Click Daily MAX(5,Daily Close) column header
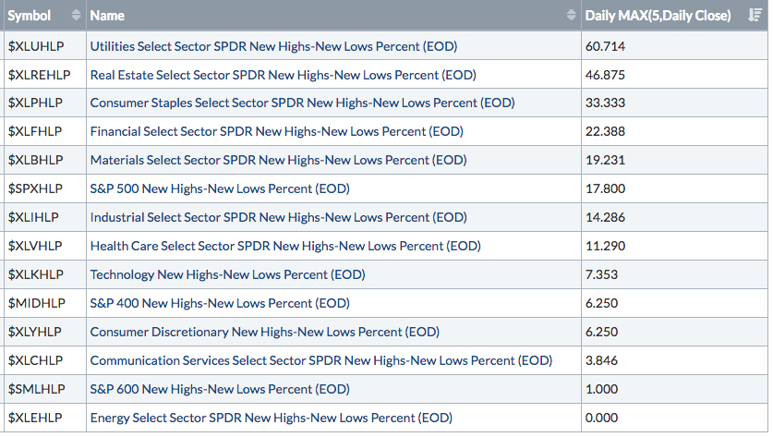The height and width of the screenshot is (437, 773). (658, 16)
